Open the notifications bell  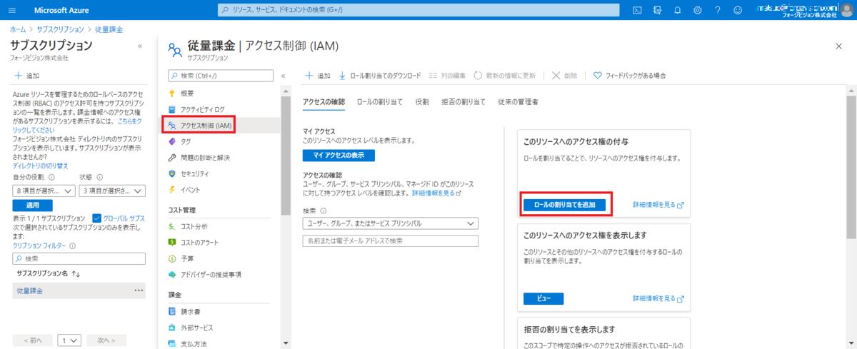click(x=677, y=10)
